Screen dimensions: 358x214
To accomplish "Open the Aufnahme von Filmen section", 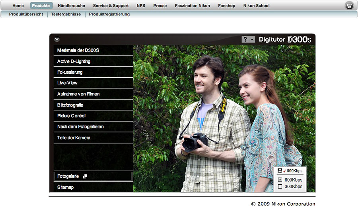I will click(x=78, y=94).
